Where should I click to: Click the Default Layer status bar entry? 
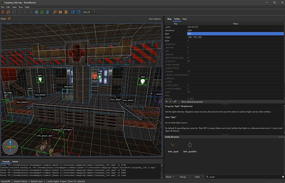(x=37, y=181)
